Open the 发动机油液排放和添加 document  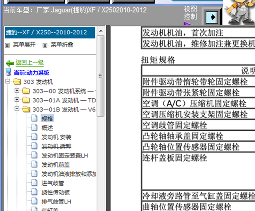coord(69,174)
